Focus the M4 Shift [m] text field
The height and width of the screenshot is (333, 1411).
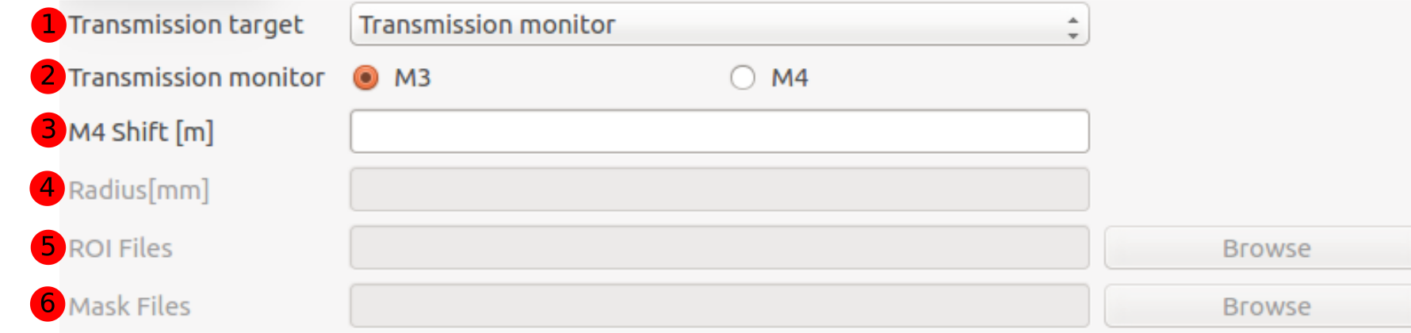pyautogui.click(x=719, y=132)
